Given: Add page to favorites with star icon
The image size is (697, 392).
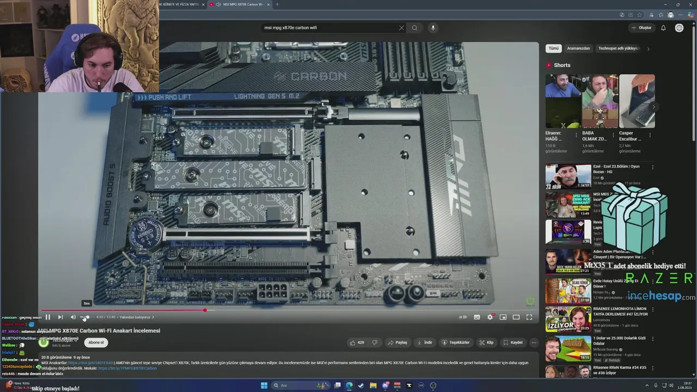Looking at the screenshot, I should (639, 15).
